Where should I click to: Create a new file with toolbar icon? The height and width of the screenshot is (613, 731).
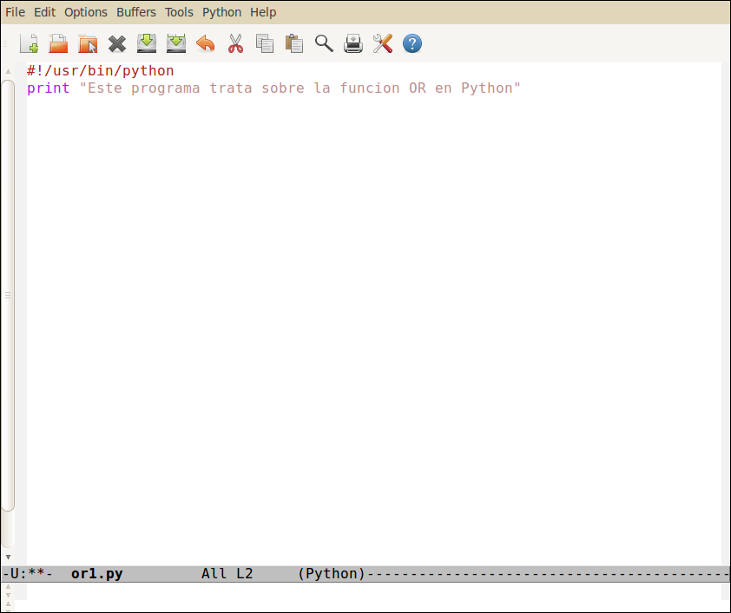click(x=29, y=43)
